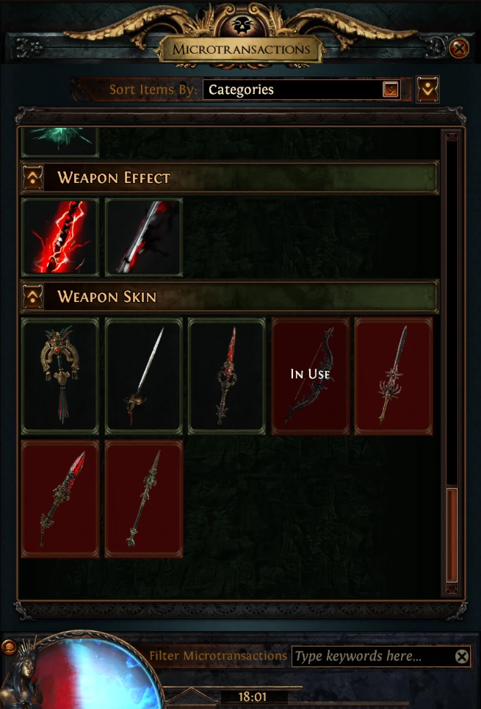Pick the red crystal scepter weapon skin
This screenshot has width=481, height=709.
[227, 376]
